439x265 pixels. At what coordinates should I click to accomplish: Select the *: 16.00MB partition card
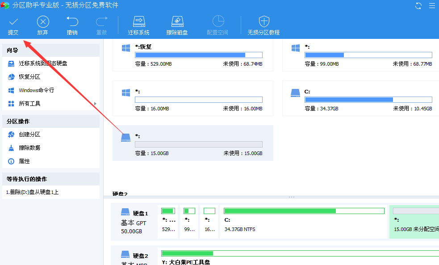click(x=192, y=98)
